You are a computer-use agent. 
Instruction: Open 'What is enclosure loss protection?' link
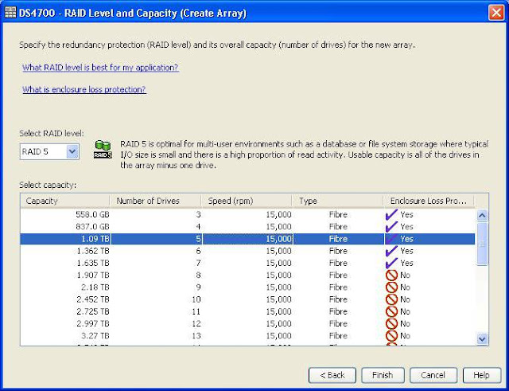(x=84, y=89)
